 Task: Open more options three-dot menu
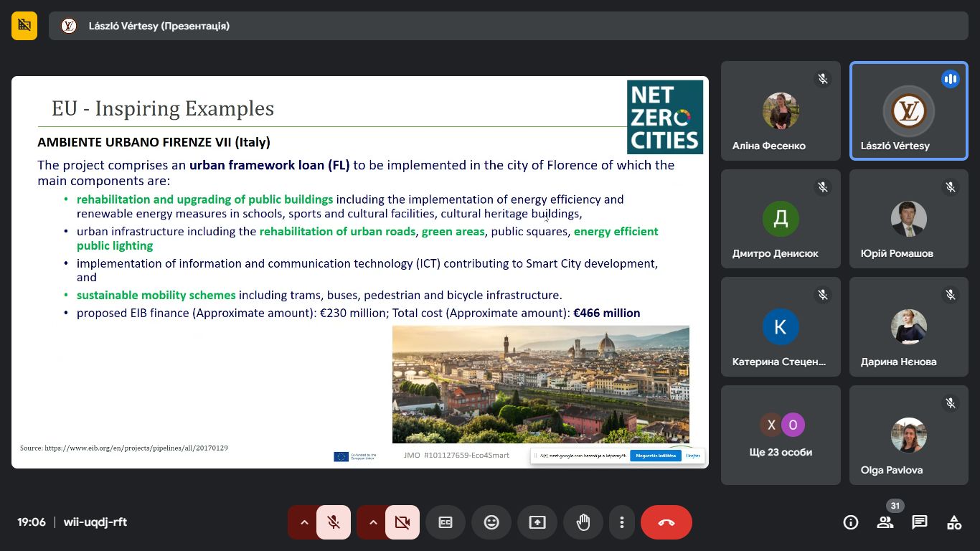pyautogui.click(x=622, y=522)
